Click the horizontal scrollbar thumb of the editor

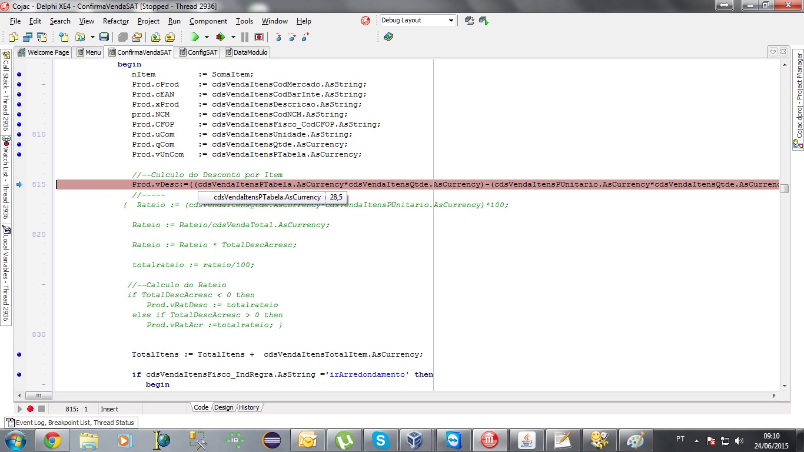click(39, 396)
